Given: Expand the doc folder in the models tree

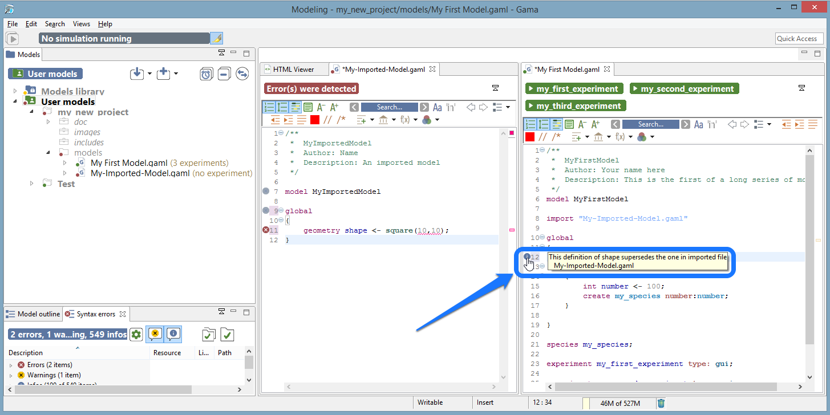Looking at the screenshot, I should 48,122.
